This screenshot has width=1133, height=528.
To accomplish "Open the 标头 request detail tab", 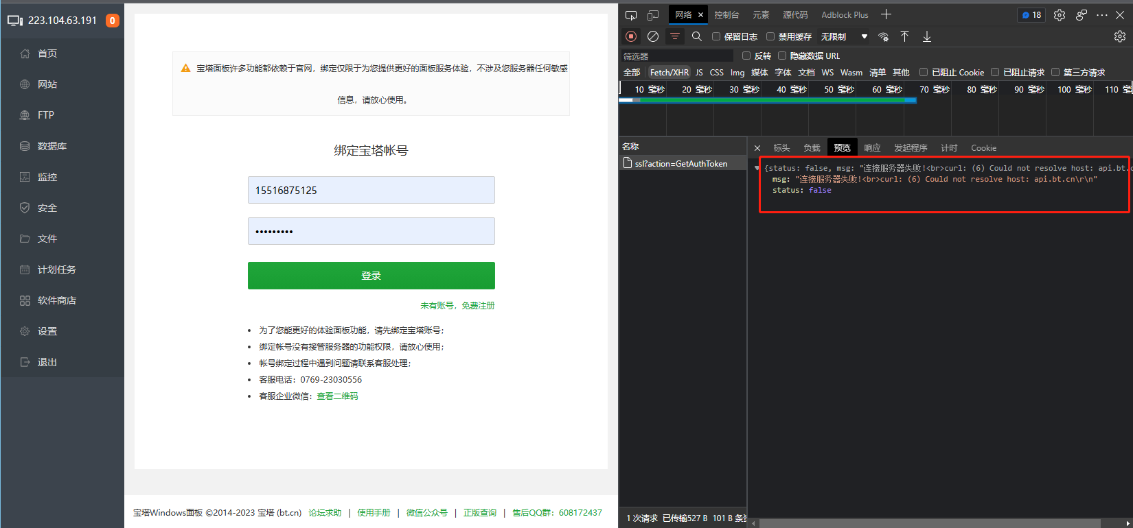I will tap(781, 148).
